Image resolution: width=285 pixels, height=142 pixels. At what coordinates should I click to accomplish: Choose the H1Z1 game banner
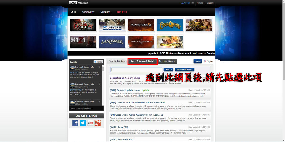pos(83,42)
